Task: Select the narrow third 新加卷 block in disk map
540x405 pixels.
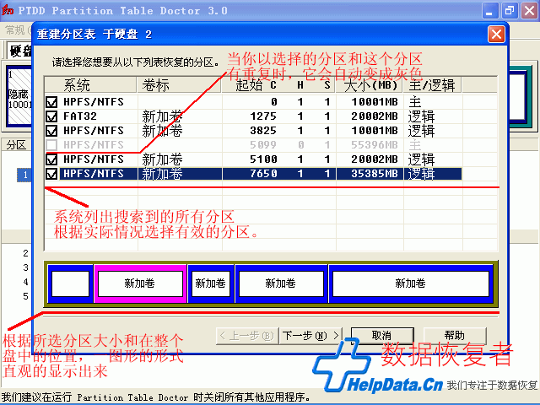Action: click(211, 283)
